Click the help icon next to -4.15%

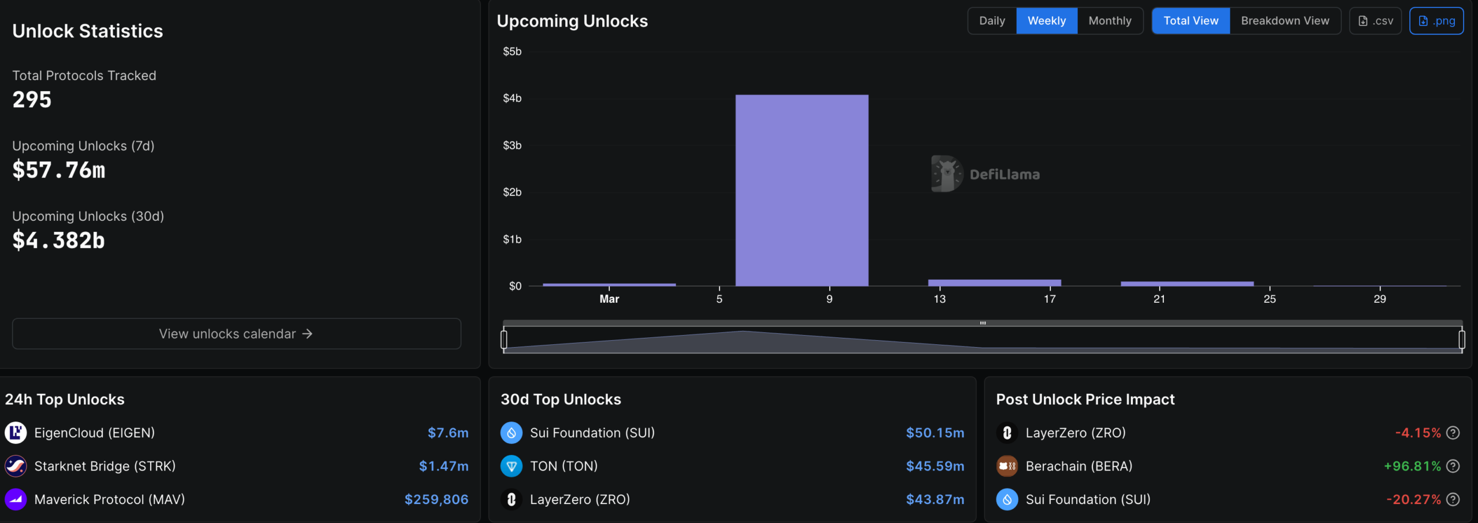pyautogui.click(x=1453, y=432)
